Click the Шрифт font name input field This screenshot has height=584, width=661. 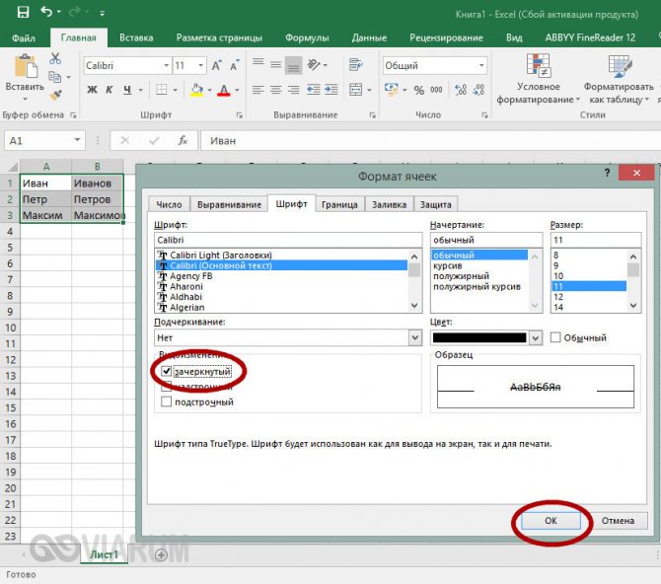click(x=288, y=240)
